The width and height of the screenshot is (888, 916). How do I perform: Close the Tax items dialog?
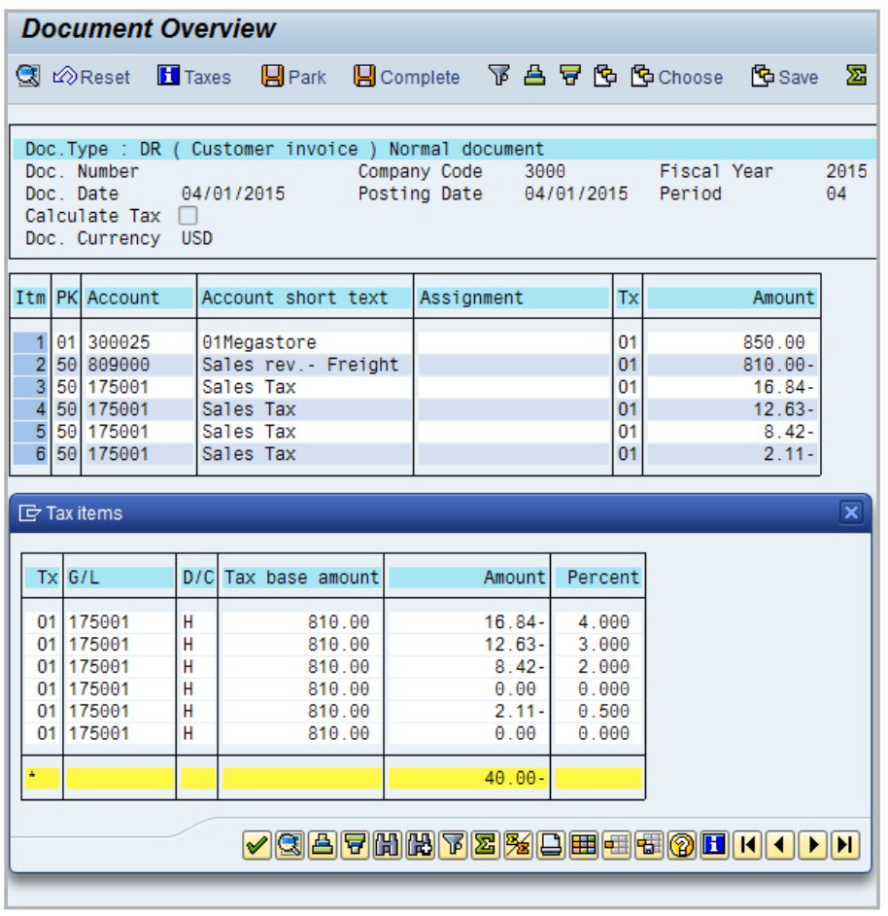851,512
